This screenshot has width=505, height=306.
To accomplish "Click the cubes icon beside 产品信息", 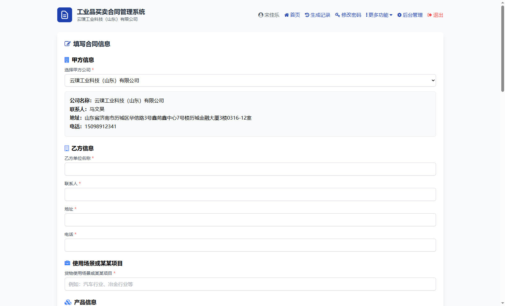I will pos(68,302).
